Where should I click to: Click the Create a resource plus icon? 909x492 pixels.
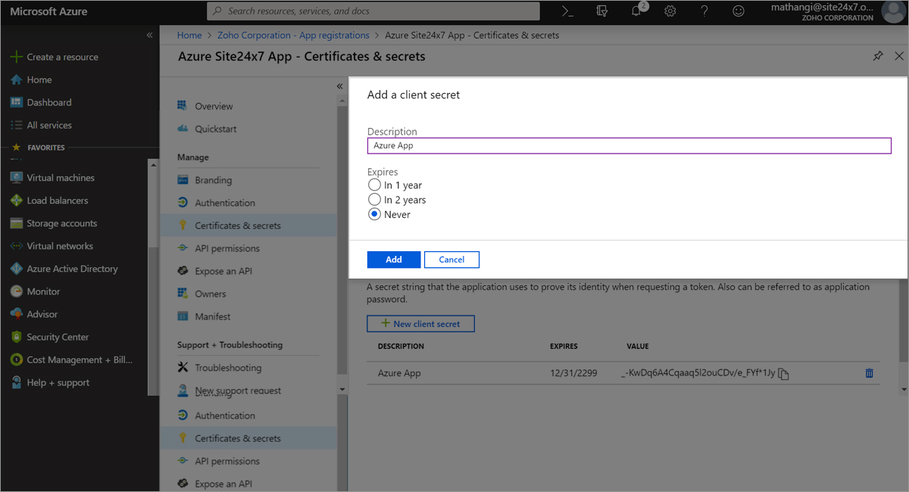pyautogui.click(x=16, y=57)
